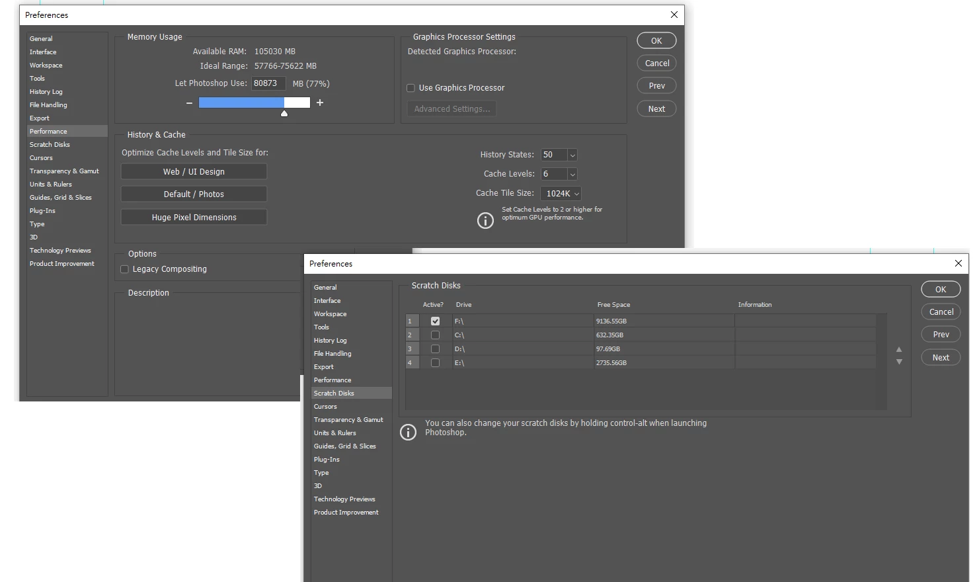Click OK in the Scratch Disks window
The width and height of the screenshot is (977, 582).
pyautogui.click(x=941, y=289)
